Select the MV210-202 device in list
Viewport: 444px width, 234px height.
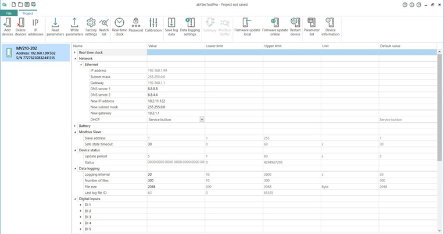(35, 53)
